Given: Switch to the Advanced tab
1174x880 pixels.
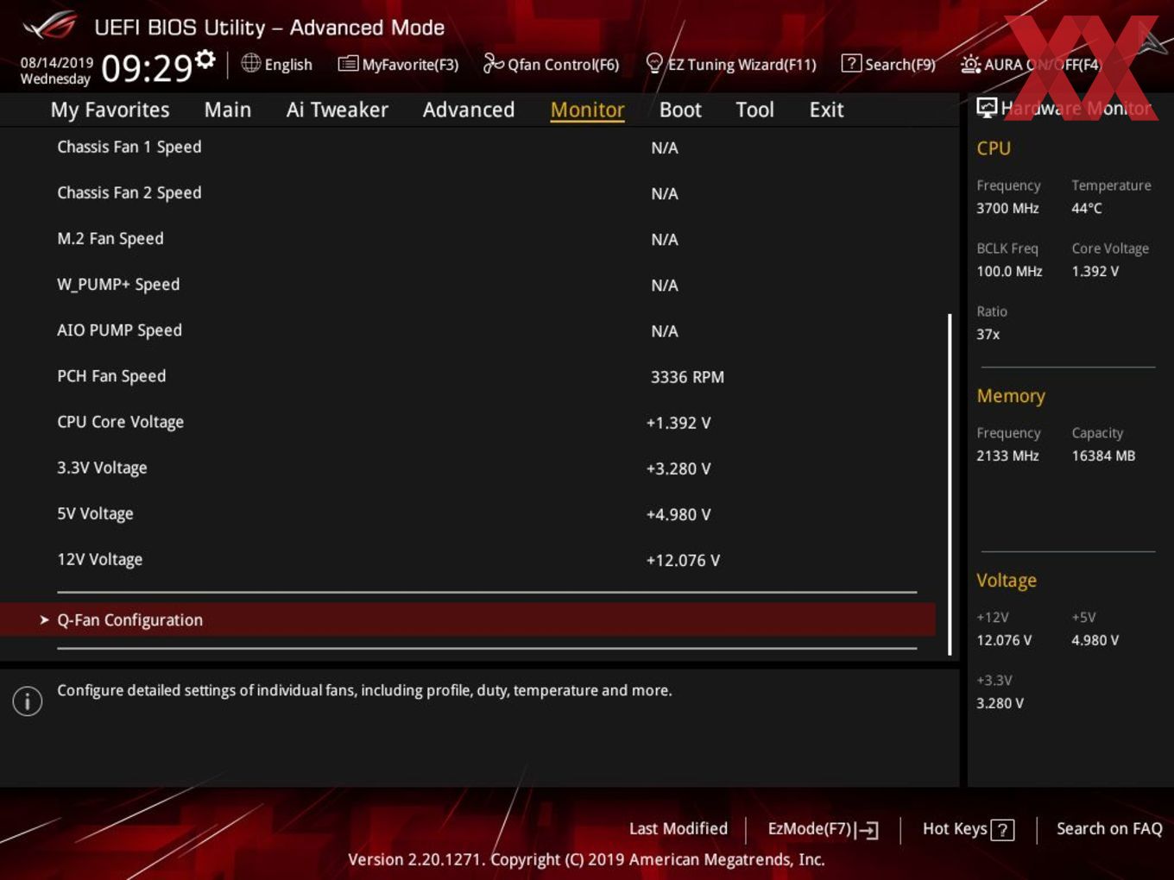Looking at the screenshot, I should pyautogui.click(x=469, y=110).
